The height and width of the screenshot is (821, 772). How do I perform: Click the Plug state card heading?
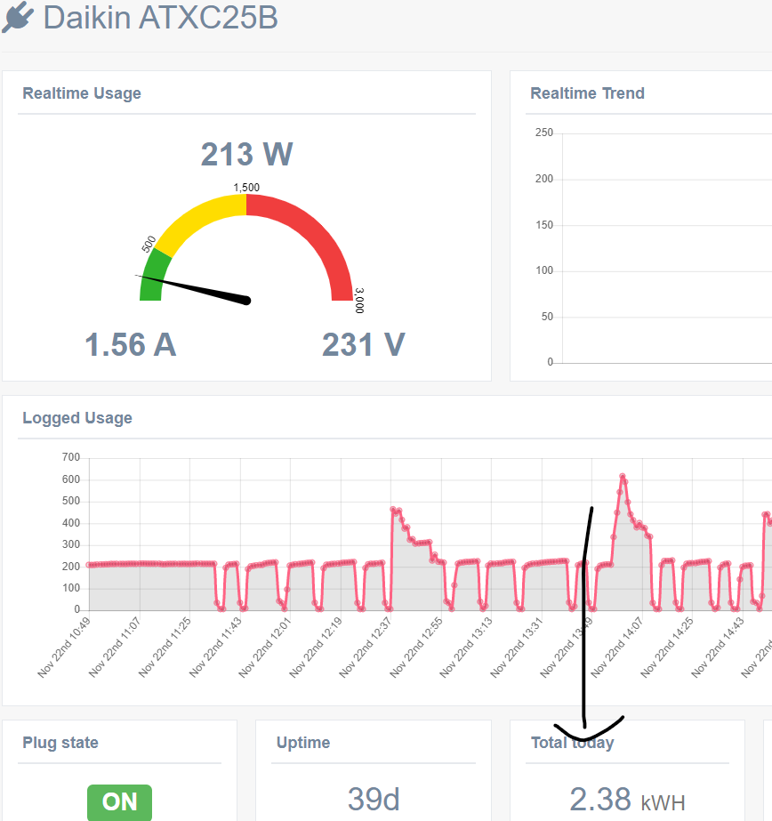click(60, 743)
